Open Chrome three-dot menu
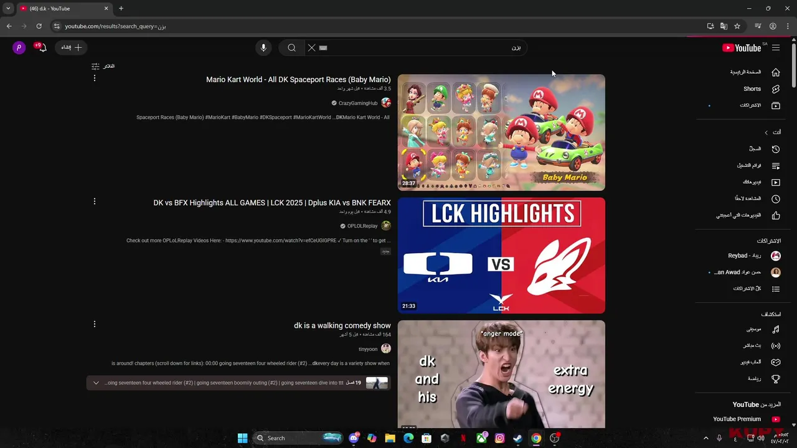This screenshot has height=448, width=797. click(x=788, y=26)
